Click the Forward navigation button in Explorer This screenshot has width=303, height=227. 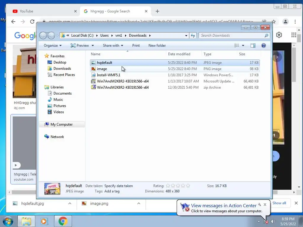pyautogui.click(x=51, y=35)
